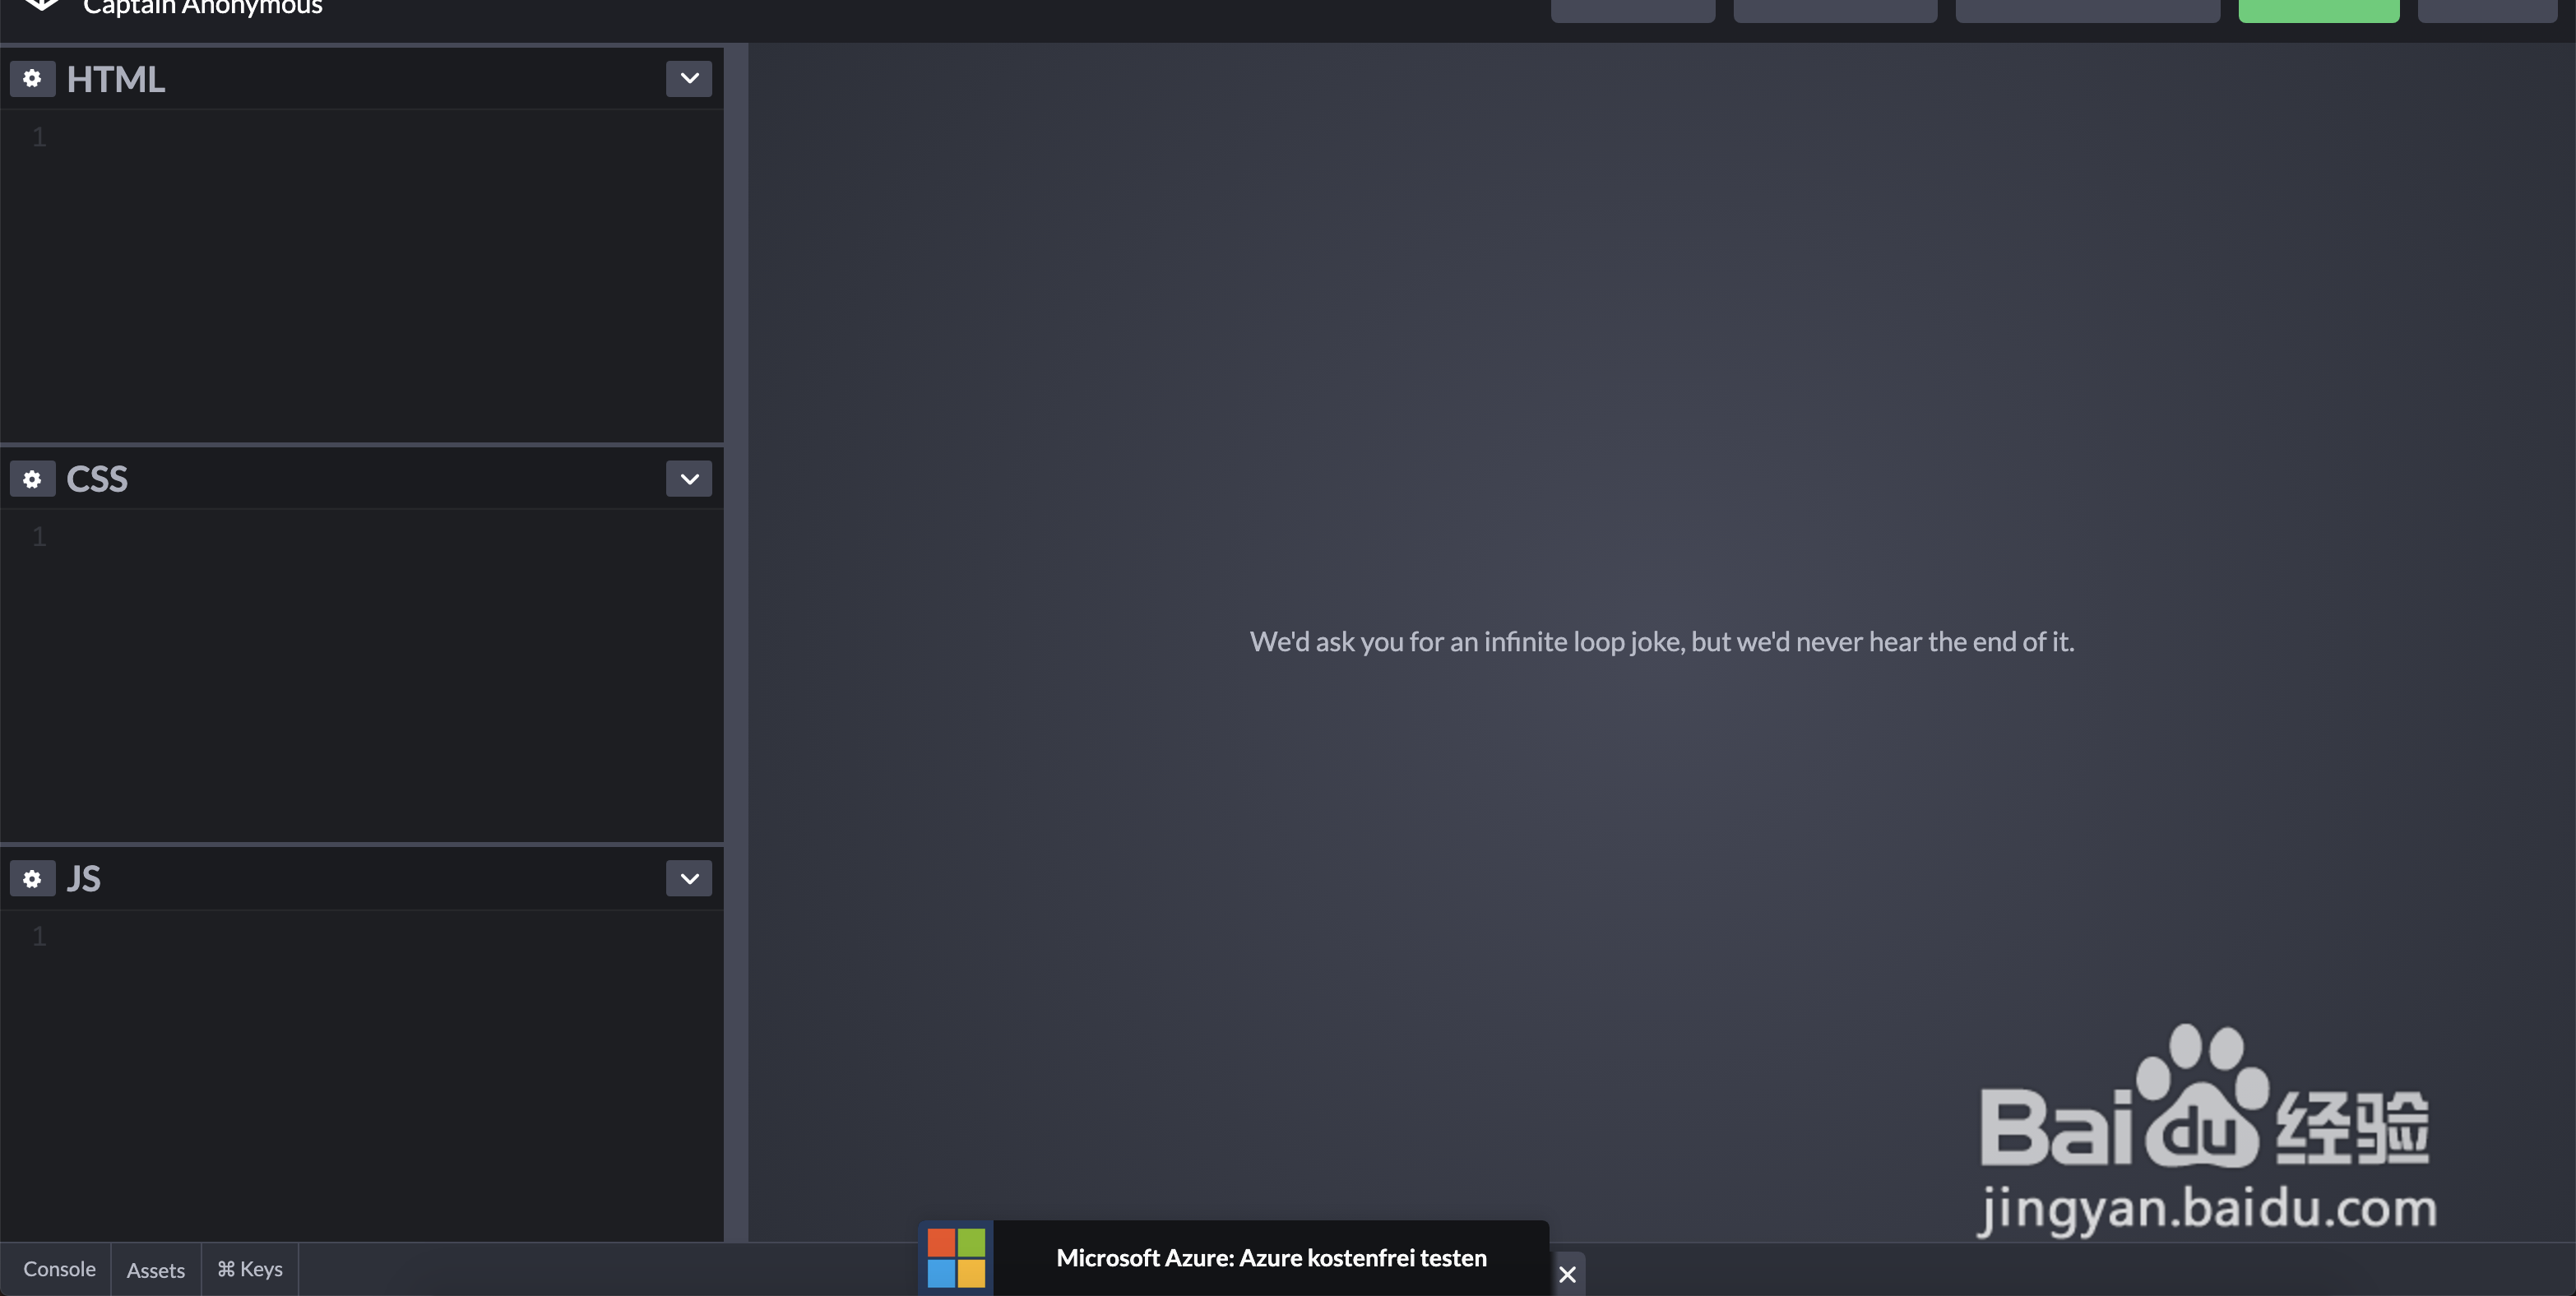Viewport: 2576px width, 1296px height.
Task: Select the HTML panel title
Action: (116, 79)
